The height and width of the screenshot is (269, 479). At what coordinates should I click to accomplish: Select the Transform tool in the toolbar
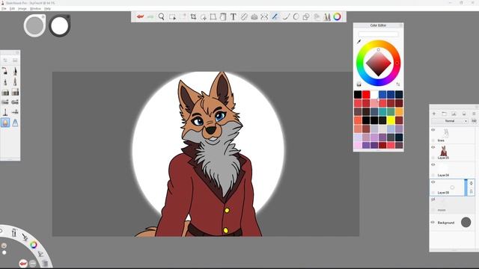coord(213,16)
